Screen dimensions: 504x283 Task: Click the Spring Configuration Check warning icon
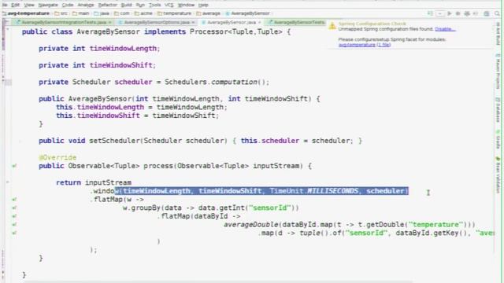point(332,26)
